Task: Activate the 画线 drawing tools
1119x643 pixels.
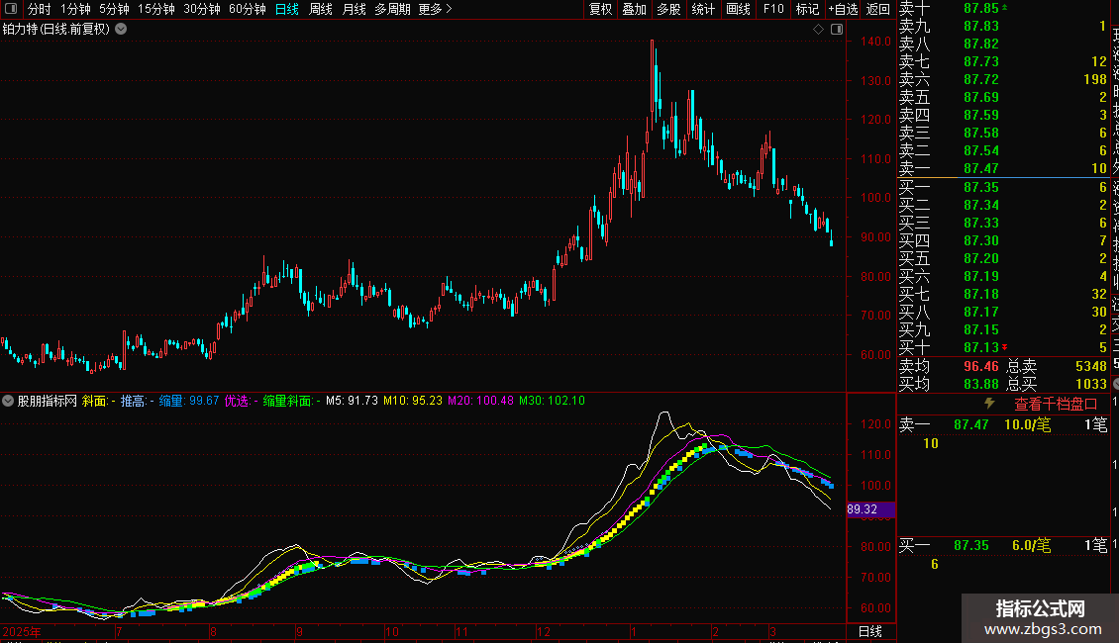Action: coord(738,9)
